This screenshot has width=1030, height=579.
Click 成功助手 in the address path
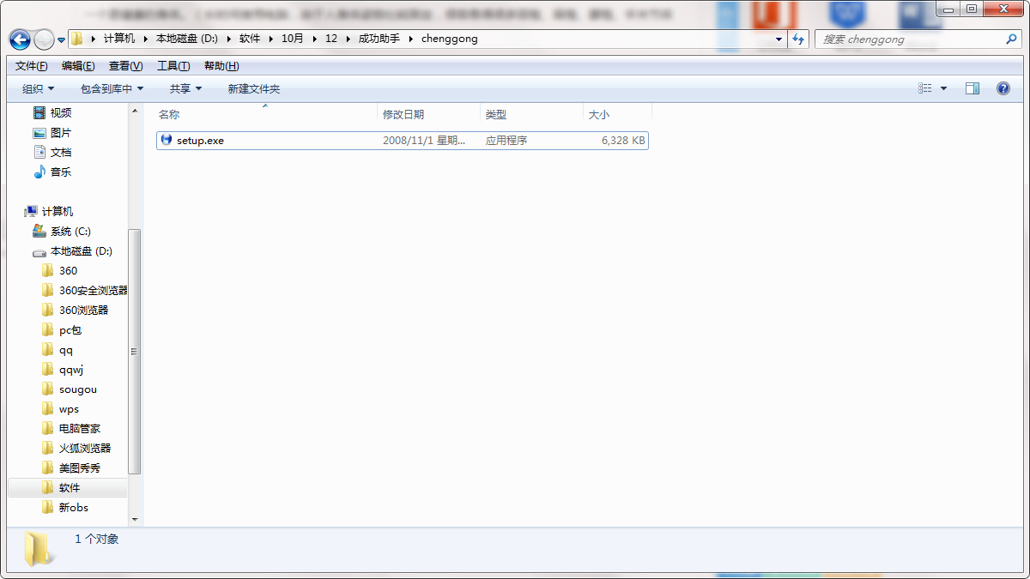click(379, 39)
